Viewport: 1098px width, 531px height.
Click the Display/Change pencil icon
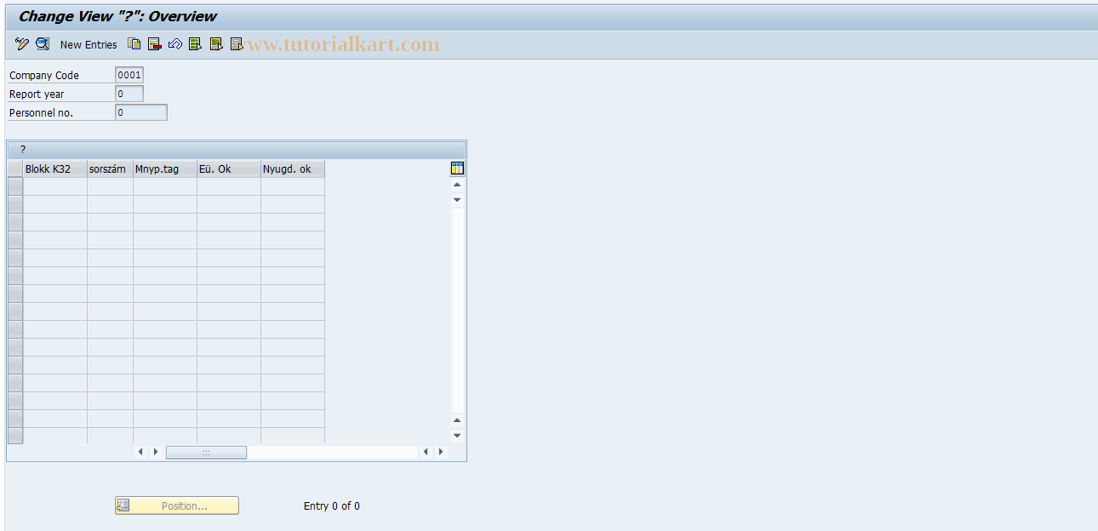[x=22, y=44]
